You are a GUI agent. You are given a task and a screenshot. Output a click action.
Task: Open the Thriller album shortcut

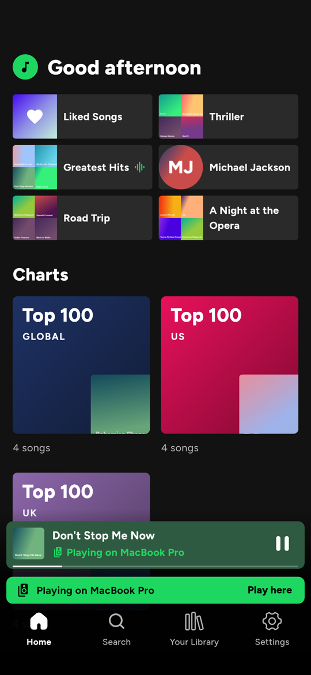pos(229,116)
